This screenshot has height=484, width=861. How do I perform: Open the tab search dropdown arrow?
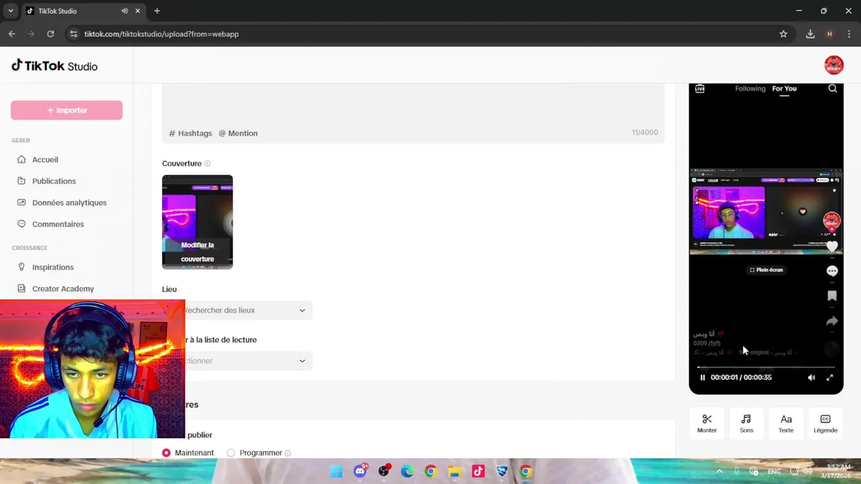click(x=10, y=11)
